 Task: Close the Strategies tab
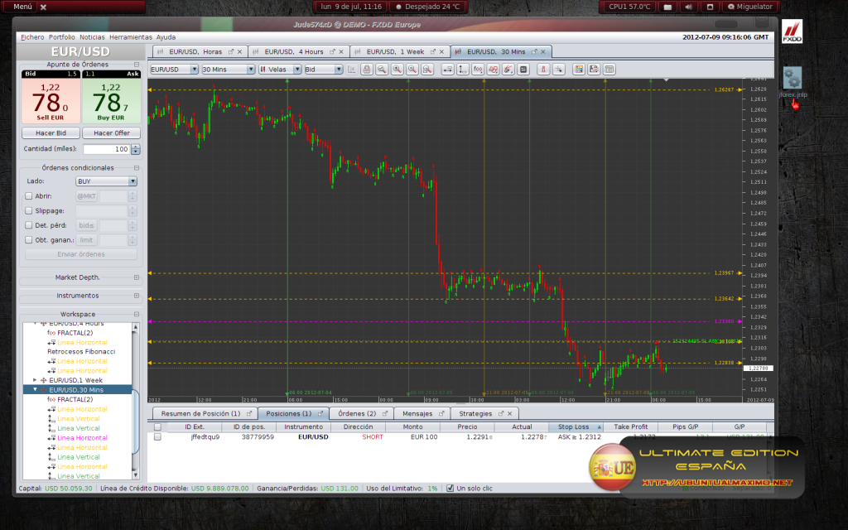[509, 414]
